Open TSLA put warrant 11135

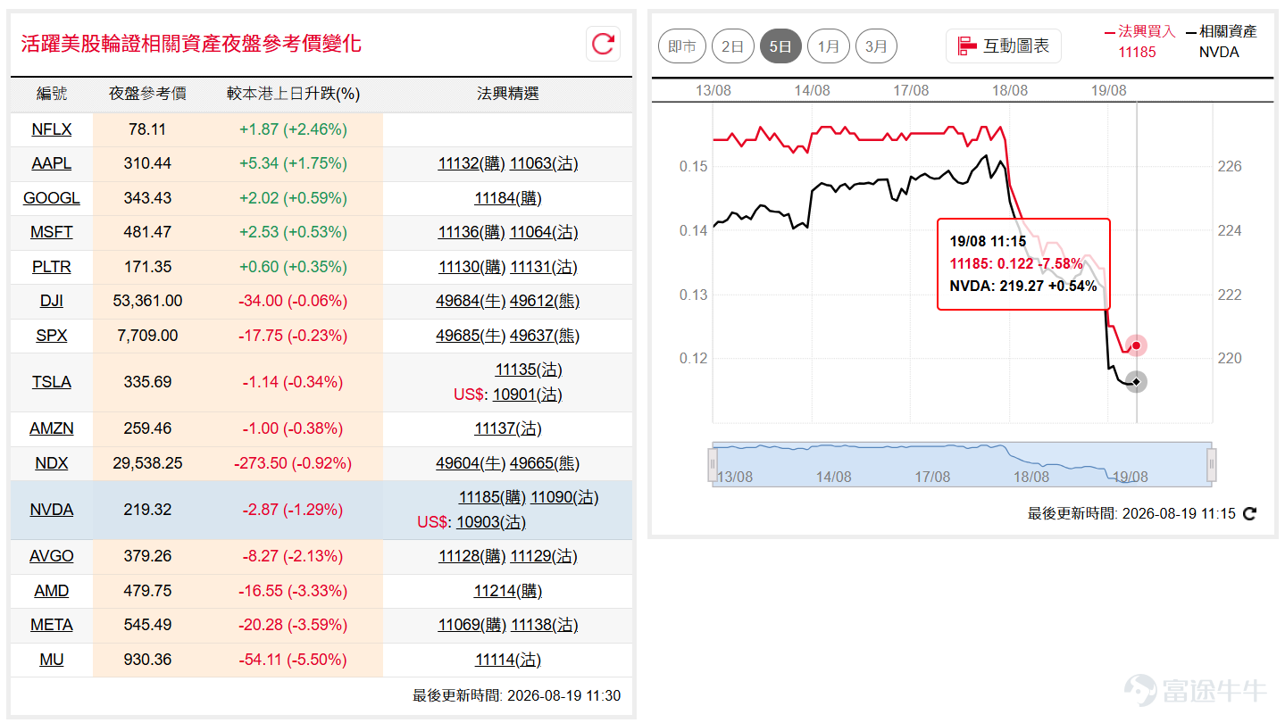tap(529, 370)
